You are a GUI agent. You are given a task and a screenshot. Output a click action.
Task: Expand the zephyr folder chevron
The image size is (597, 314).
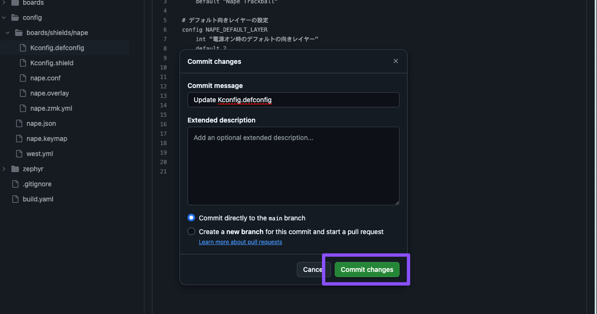[x=4, y=169]
